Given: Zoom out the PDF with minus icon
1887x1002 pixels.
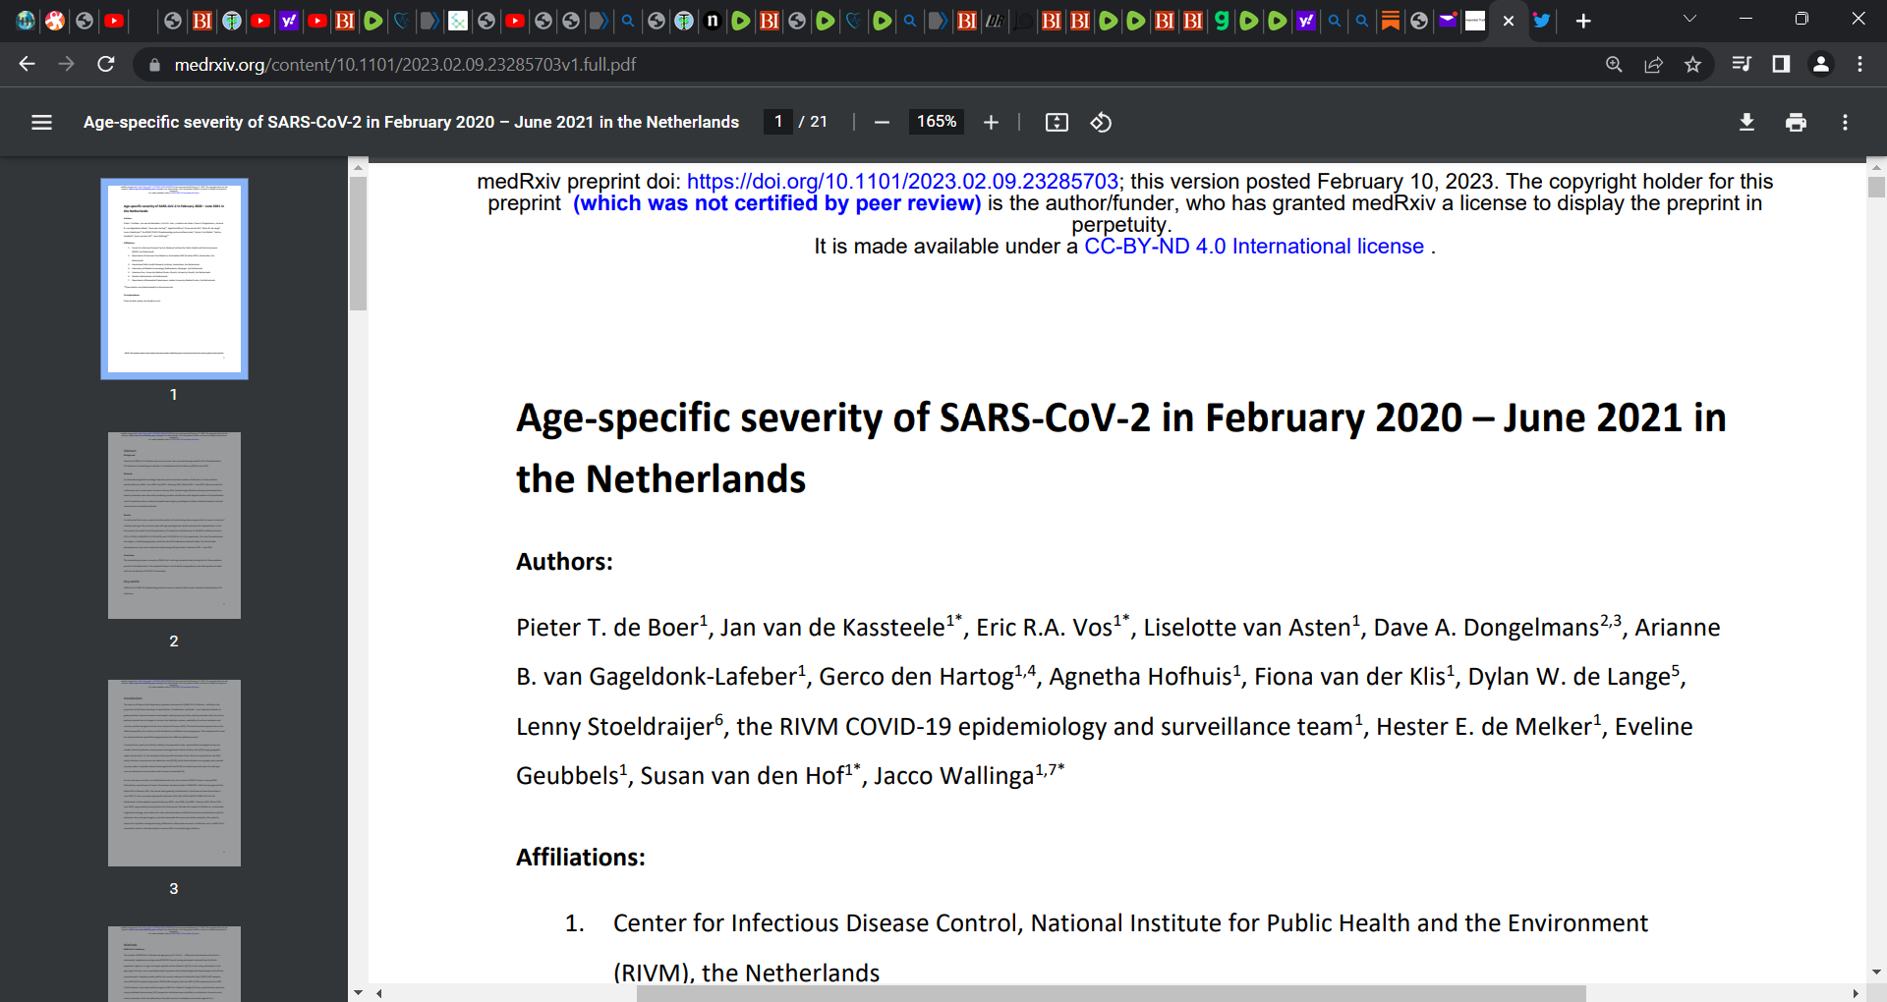Looking at the screenshot, I should (882, 122).
